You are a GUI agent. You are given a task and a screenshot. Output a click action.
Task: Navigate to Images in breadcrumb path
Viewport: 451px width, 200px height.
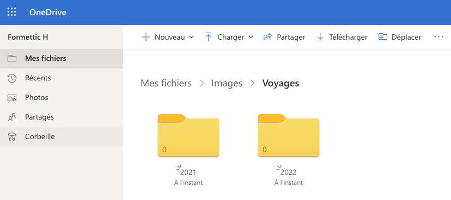pyautogui.click(x=227, y=83)
